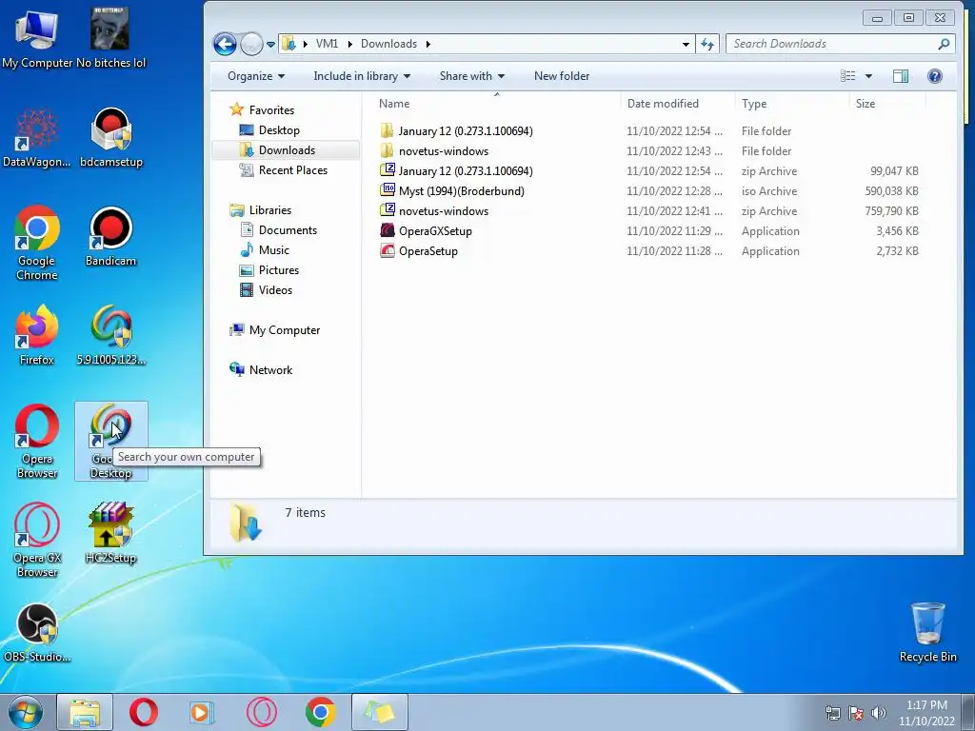Select Favorites in navigation pane
Image resolution: width=975 pixels, height=731 pixels.
[x=271, y=110]
